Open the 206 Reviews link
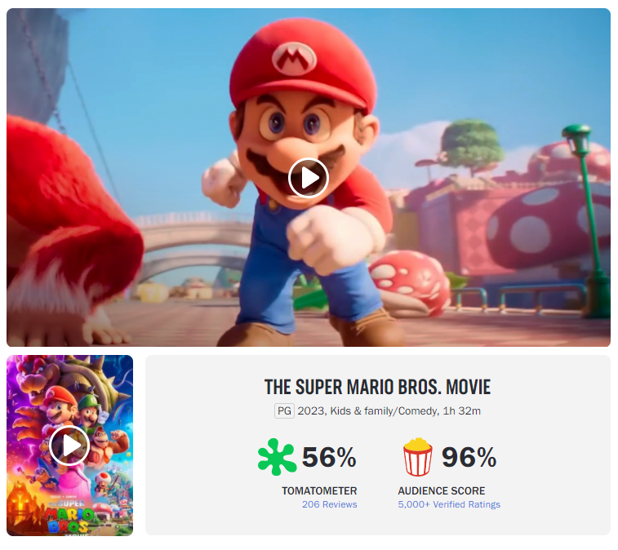Screen dimensions: 618x550 click(329, 504)
